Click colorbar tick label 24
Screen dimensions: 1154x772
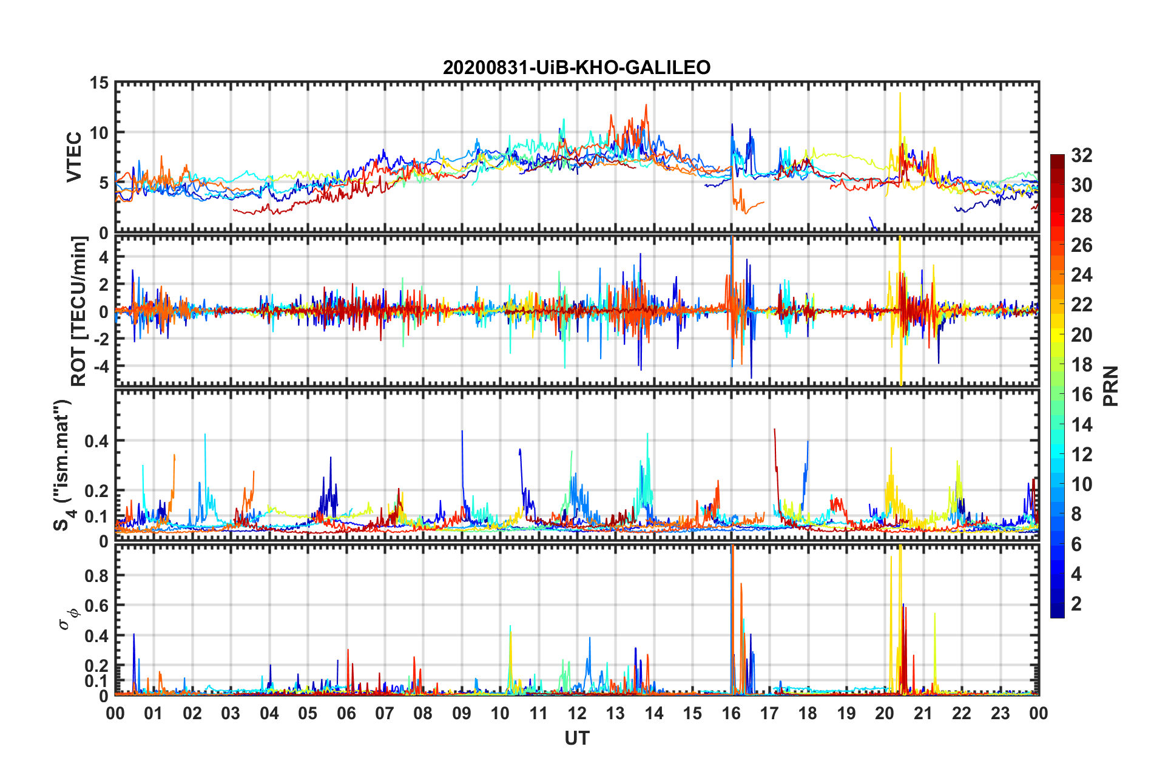(1082, 275)
